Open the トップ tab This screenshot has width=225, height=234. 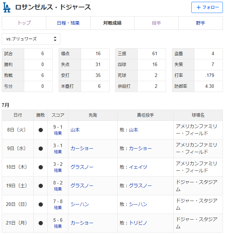[24, 23]
